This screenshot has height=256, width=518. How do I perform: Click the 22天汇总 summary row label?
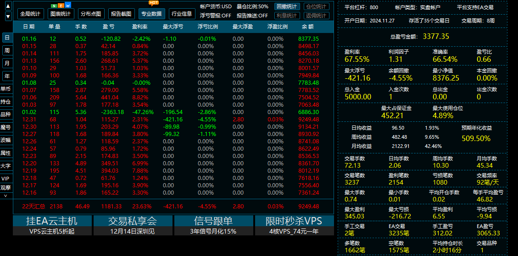point(33,207)
